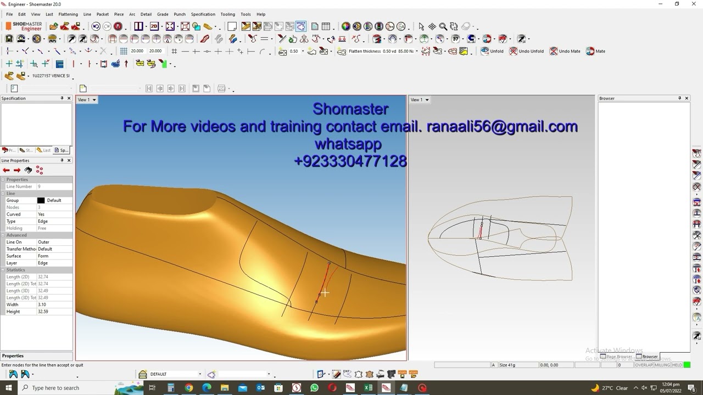The width and height of the screenshot is (703, 395).
Task: Click the first grid spacing 20.000 field
Action: click(x=137, y=51)
